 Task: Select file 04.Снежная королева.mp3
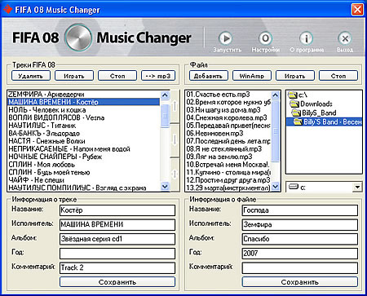(x=228, y=117)
